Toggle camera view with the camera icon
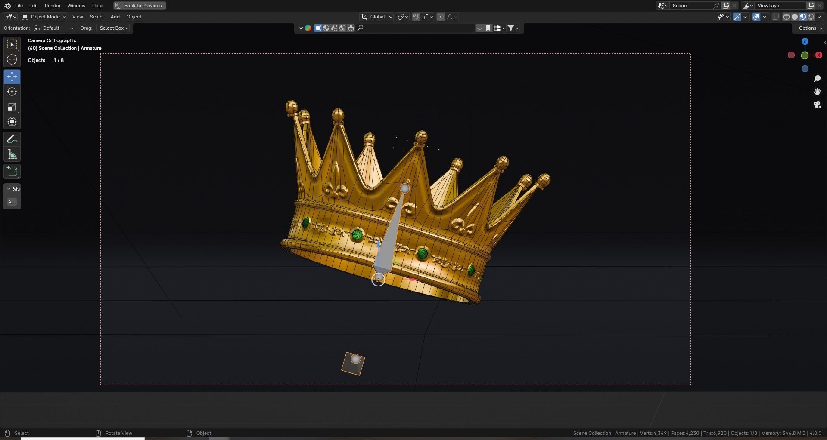 [817, 105]
